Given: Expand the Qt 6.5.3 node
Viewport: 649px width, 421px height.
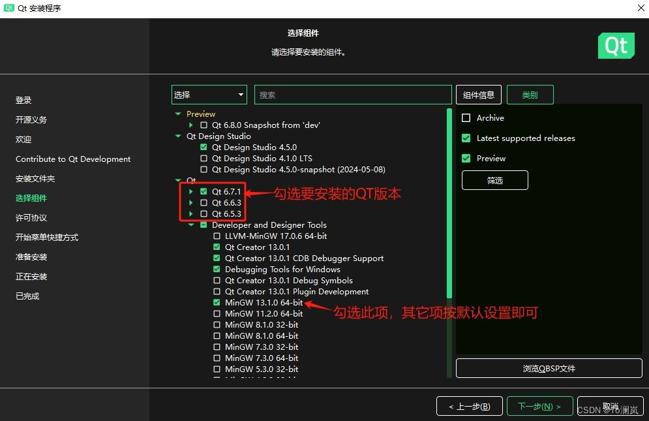Looking at the screenshot, I should (191, 214).
